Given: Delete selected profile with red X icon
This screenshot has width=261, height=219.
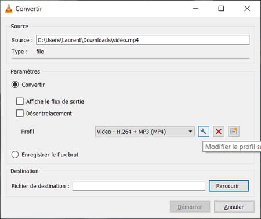Looking at the screenshot, I should tap(219, 132).
